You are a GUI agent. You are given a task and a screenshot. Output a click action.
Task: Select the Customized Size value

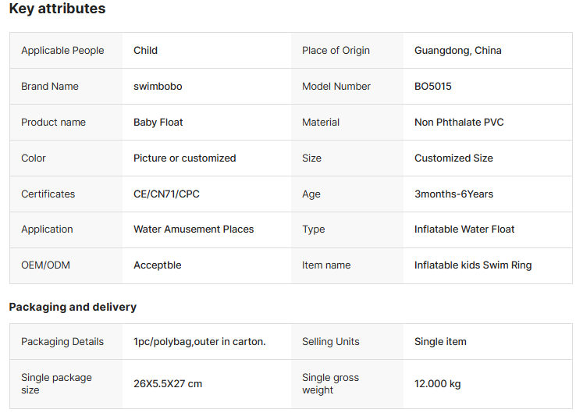(453, 158)
